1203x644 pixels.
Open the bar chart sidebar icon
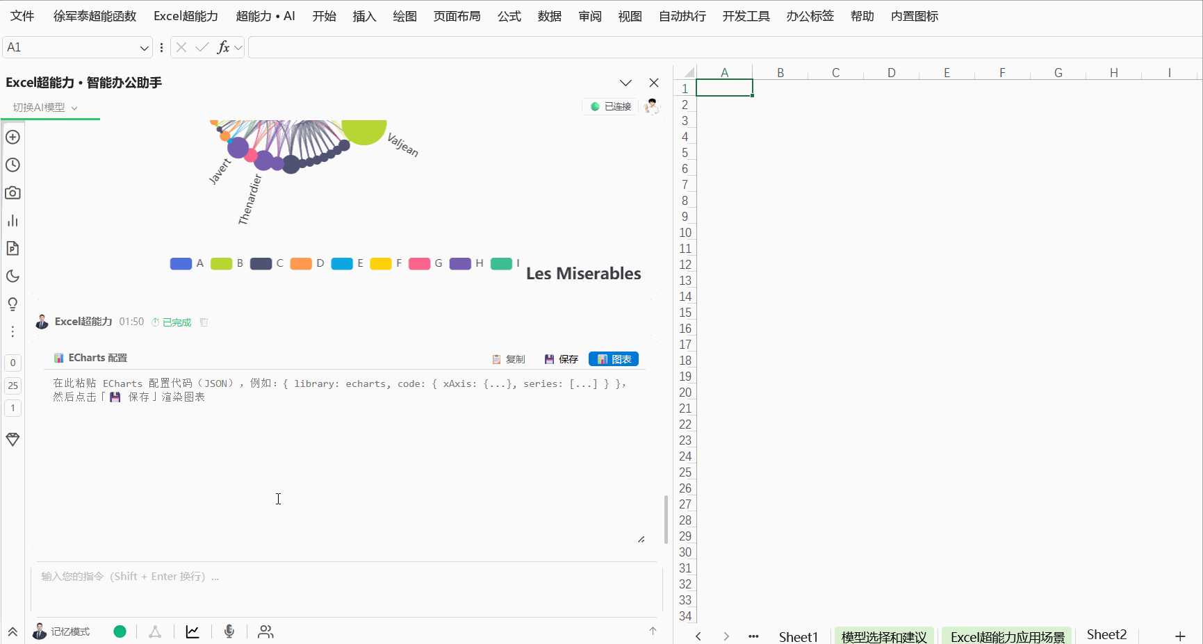point(13,220)
